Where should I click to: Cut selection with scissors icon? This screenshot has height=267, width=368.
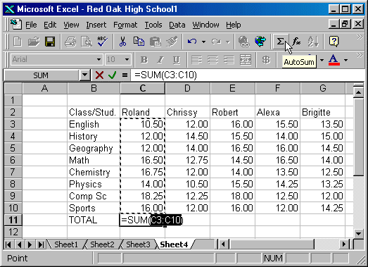[x=122, y=42]
